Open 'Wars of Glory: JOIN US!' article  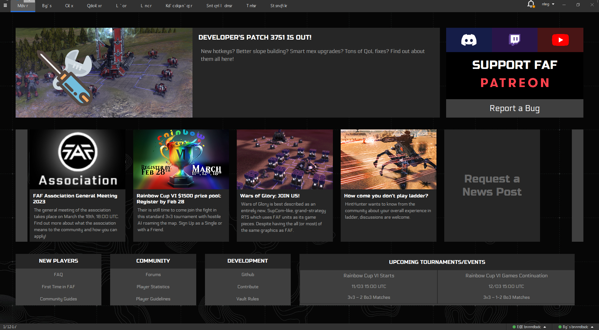click(270, 196)
